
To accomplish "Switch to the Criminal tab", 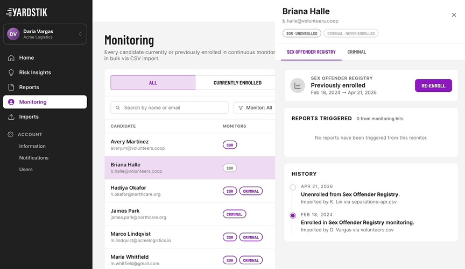I will click(x=356, y=52).
